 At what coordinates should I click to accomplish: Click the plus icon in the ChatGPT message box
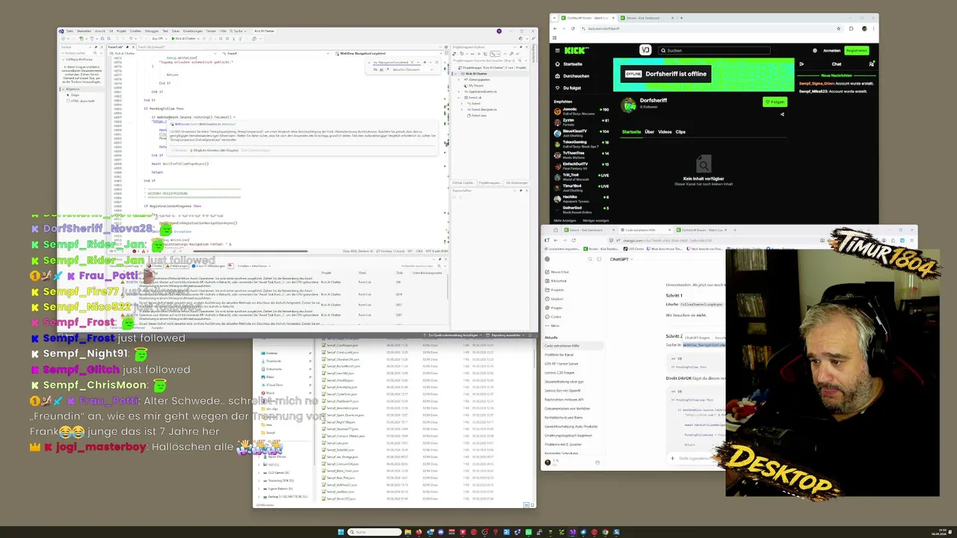[x=672, y=458]
